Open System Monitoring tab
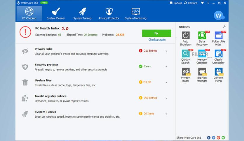 [x=135, y=13]
